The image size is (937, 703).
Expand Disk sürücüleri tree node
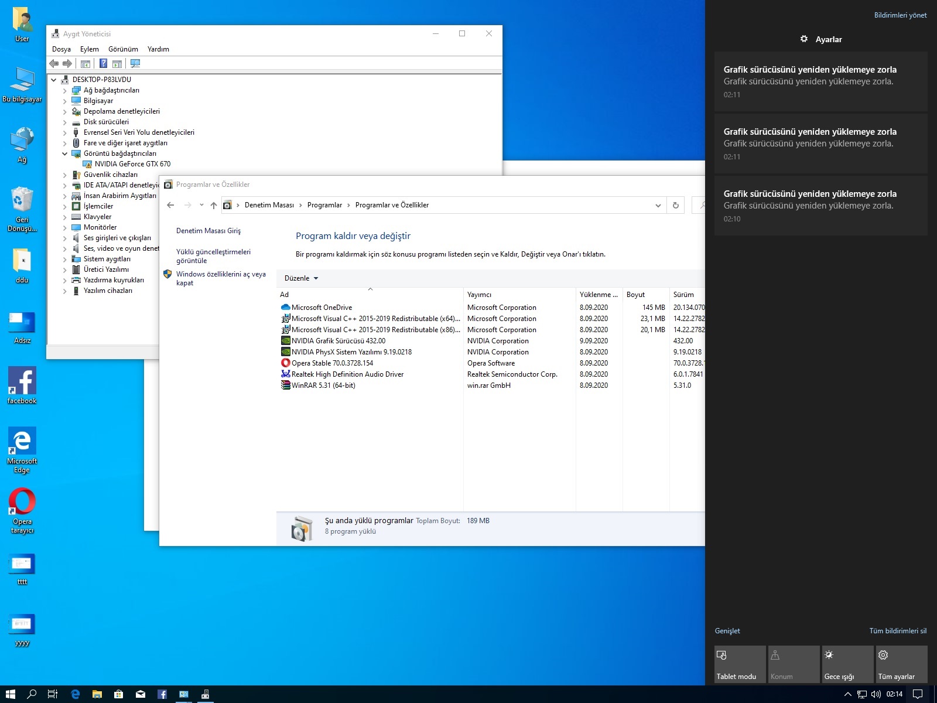pyautogui.click(x=64, y=122)
